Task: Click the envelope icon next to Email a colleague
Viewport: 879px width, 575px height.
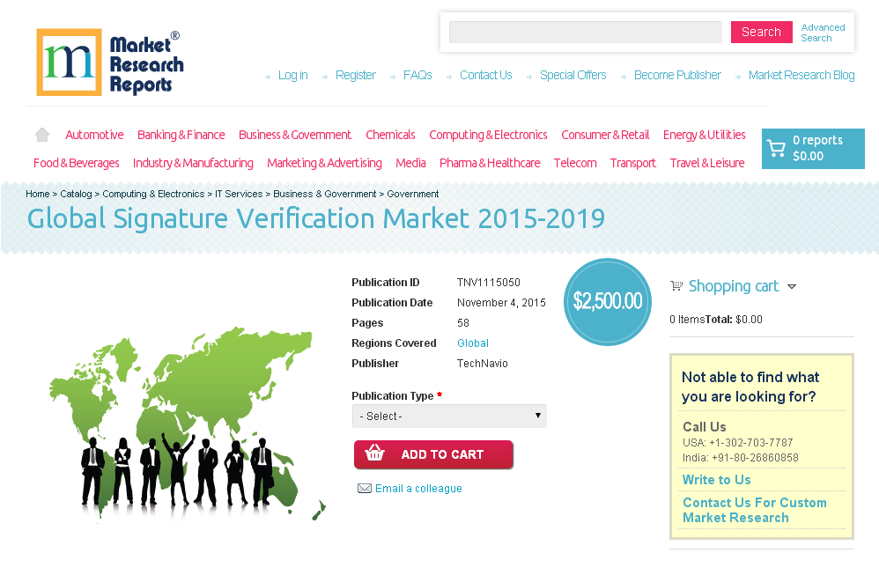Action: tap(365, 488)
